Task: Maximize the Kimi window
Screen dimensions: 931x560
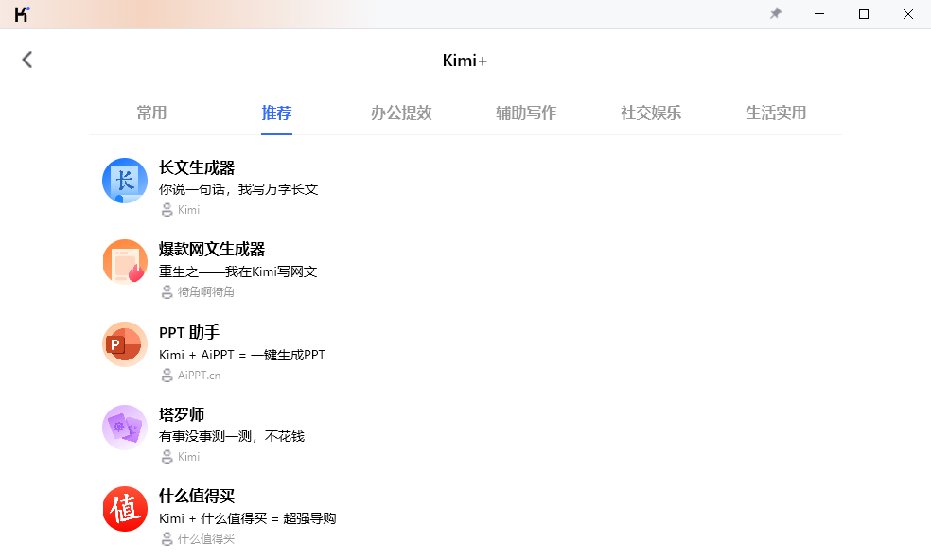Action: pyautogui.click(x=864, y=13)
